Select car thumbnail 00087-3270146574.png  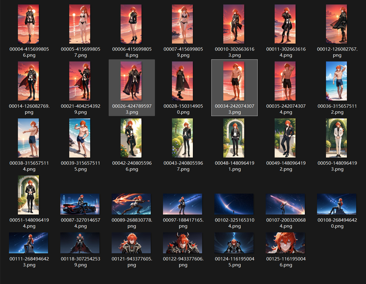(80, 204)
